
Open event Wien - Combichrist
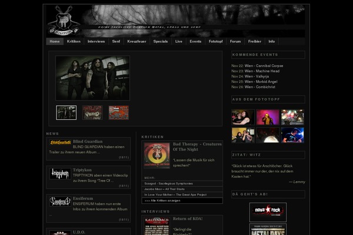coord(260,87)
